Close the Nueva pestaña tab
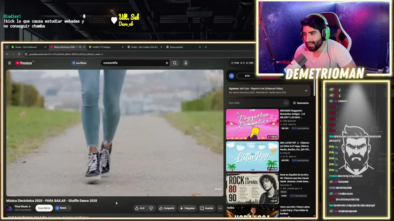 [200, 47]
